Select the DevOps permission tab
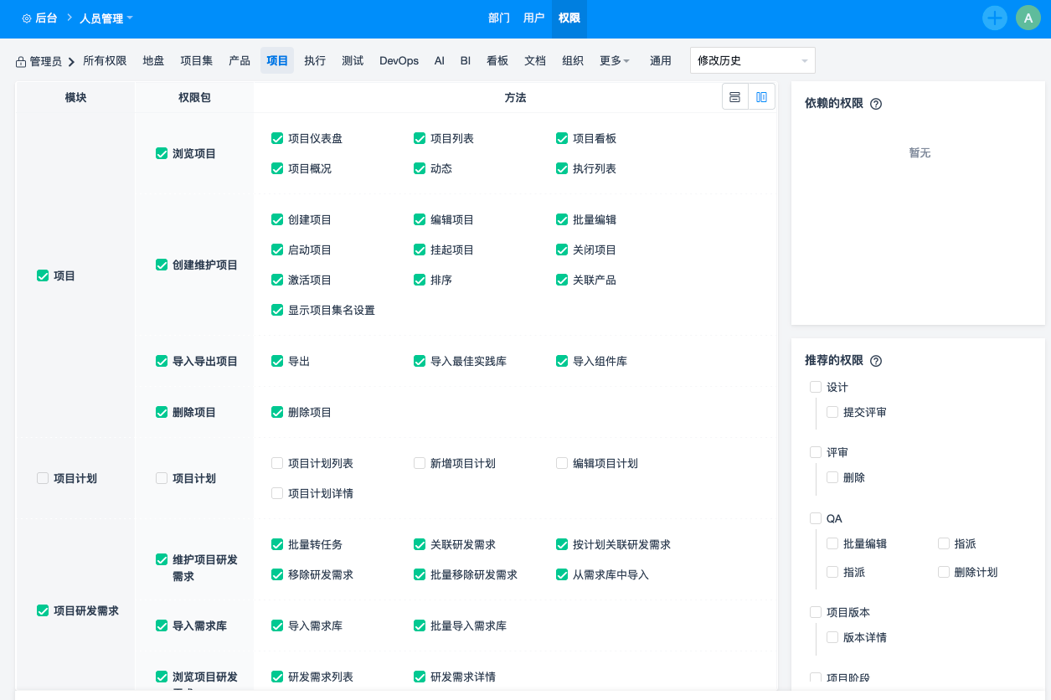Image resolution: width=1051 pixels, height=700 pixels. tap(399, 61)
